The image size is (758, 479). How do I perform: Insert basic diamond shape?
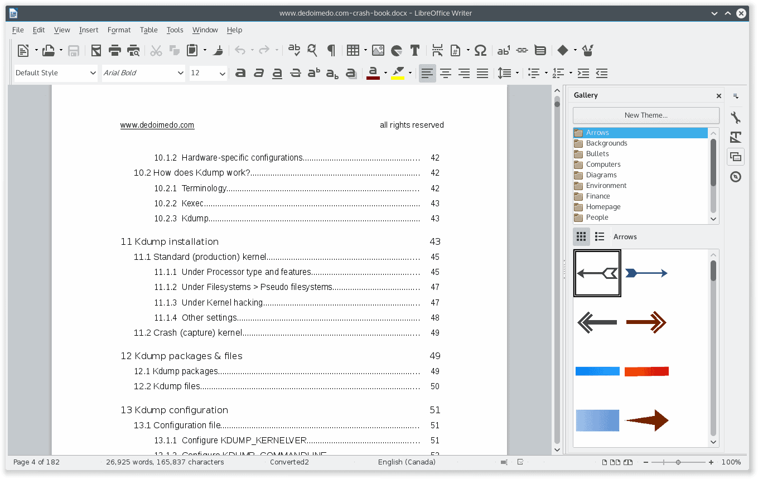[x=563, y=51]
